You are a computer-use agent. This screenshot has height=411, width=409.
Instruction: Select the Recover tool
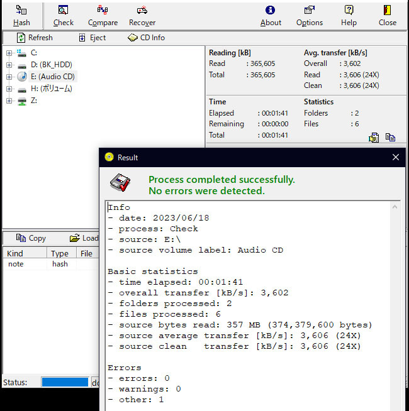[x=142, y=11]
